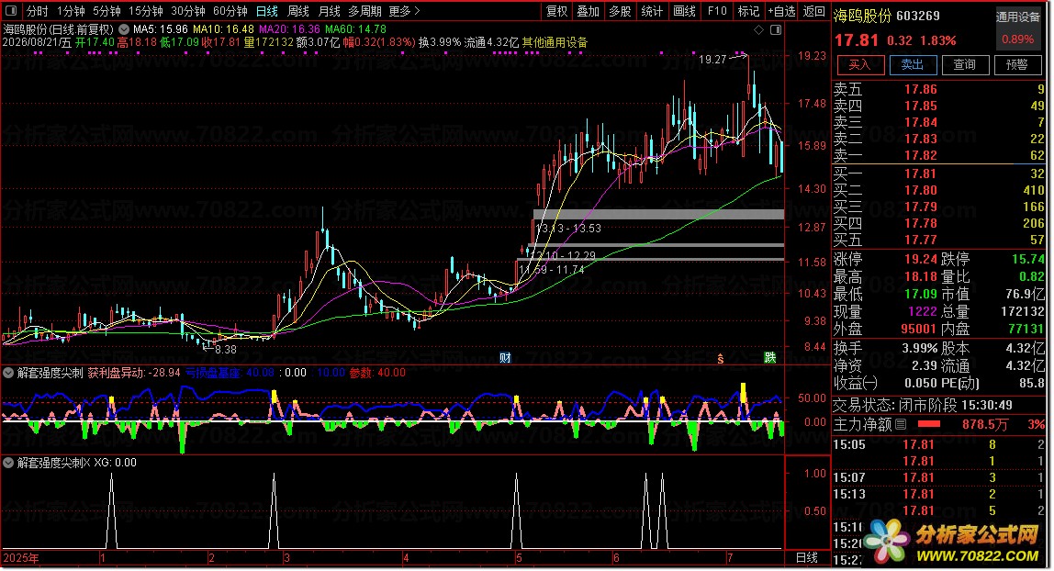Click the red 买入 buy button
Image resolution: width=1054 pixels, height=571 pixels.
pos(859,64)
